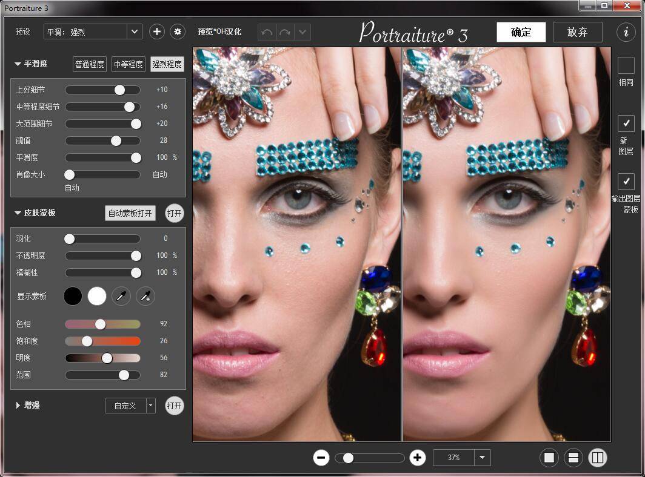
Task: Open the info icon button
Action: (x=626, y=32)
